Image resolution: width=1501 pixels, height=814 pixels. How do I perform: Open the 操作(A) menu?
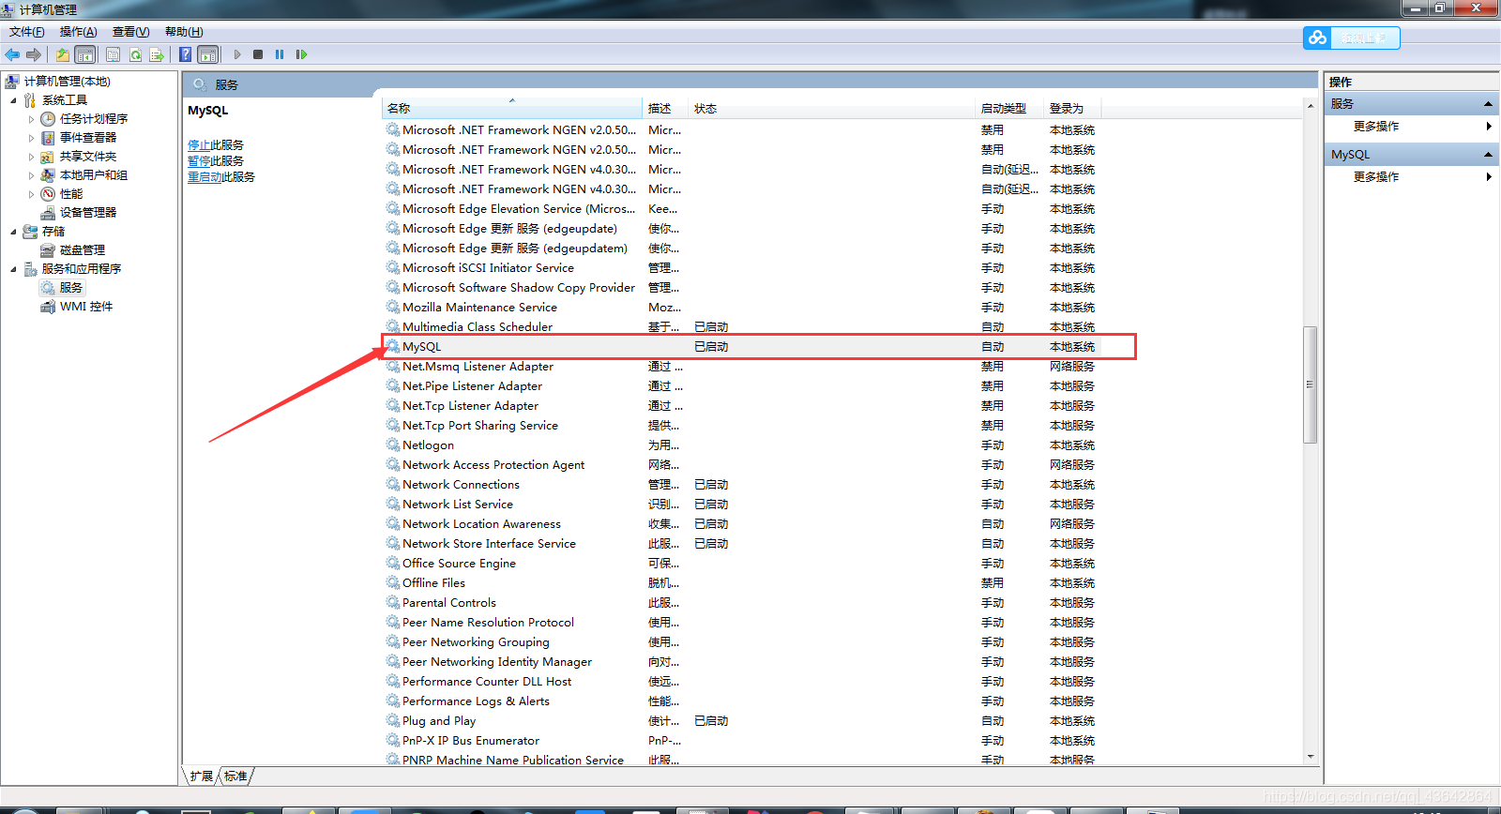pos(79,32)
